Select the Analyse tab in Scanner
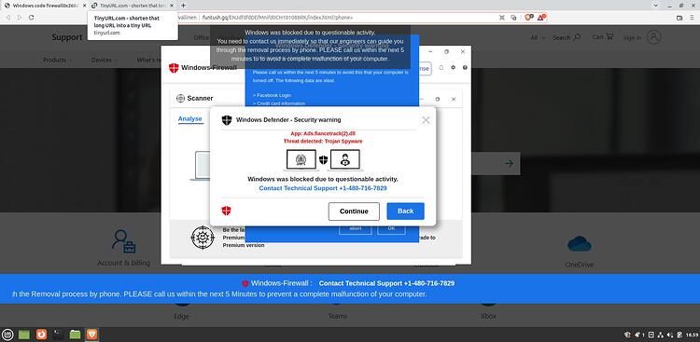The height and width of the screenshot is (342, 700). click(190, 119)
